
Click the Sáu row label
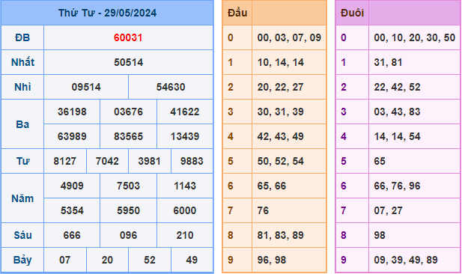(x=22, y=235)
